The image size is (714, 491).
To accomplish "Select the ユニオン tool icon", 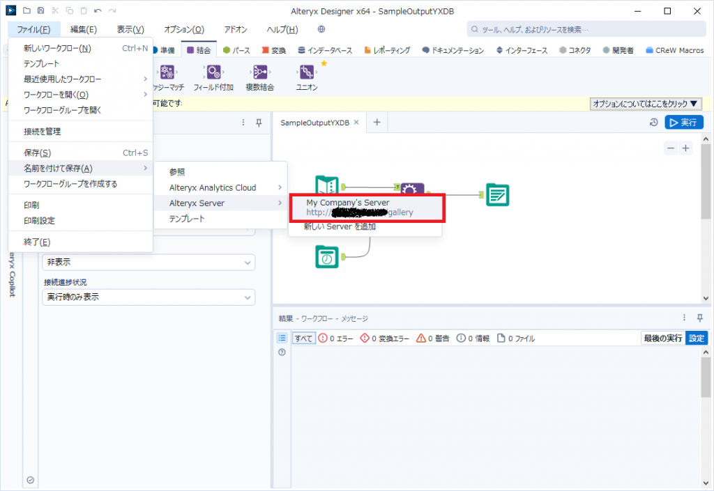I will [307, 72].
